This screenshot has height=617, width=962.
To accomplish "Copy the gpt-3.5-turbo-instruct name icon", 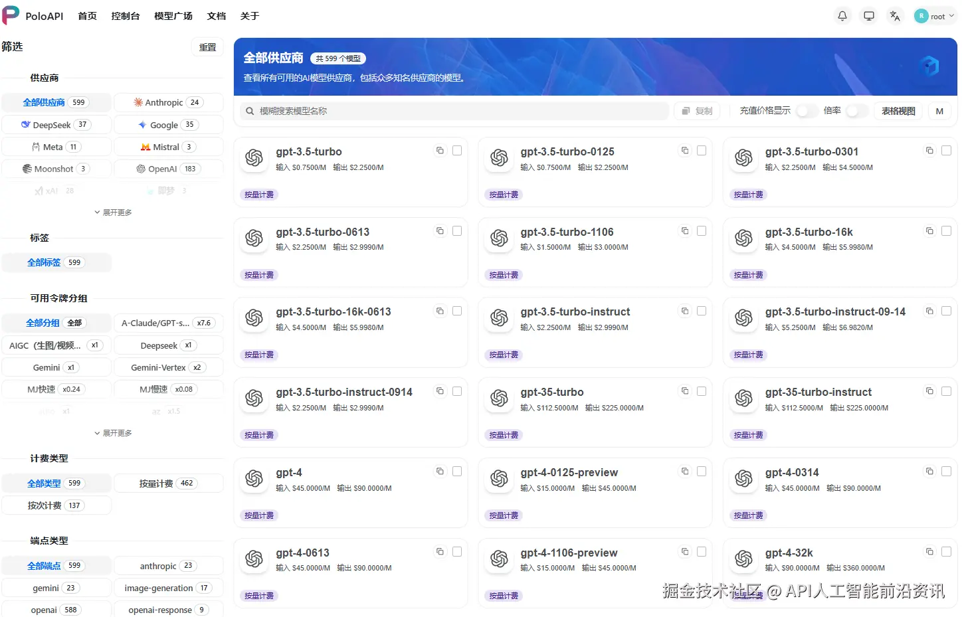I will (x=685, y=311).
